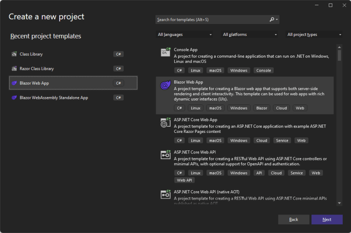Click macOS tag under Console App

(215, 70)
